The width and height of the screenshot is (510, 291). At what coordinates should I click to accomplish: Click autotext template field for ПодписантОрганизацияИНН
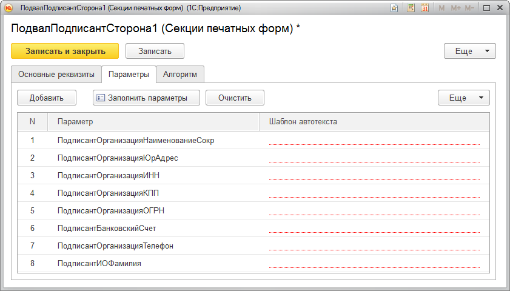point(374,176)
